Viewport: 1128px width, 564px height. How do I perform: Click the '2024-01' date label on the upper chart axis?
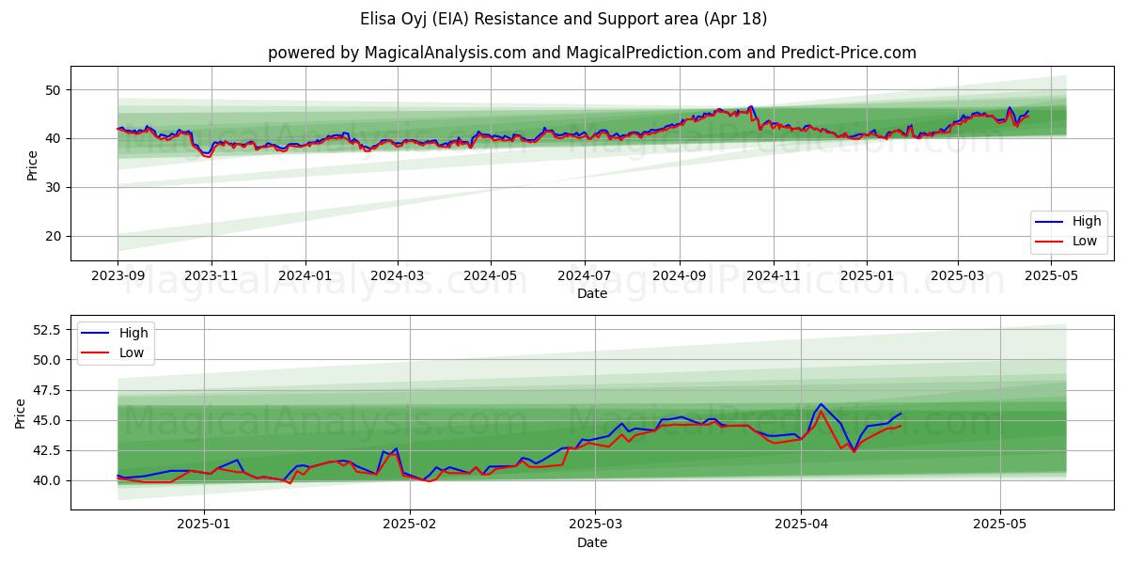point(305,276)
